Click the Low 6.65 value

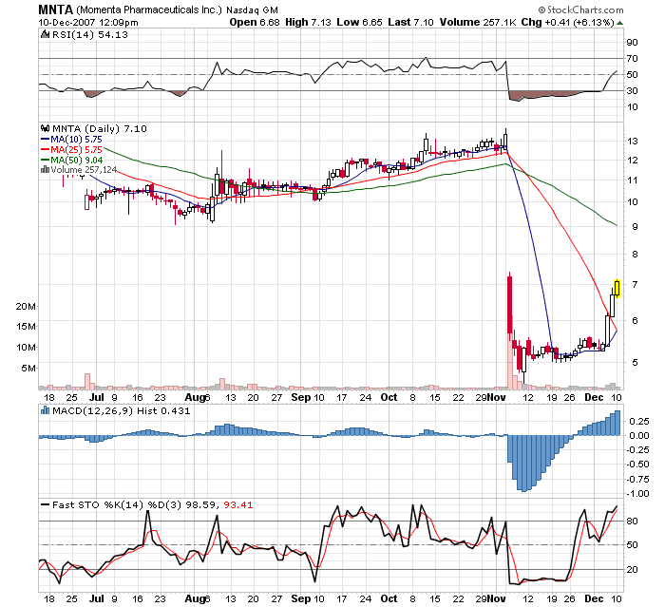point(360,23)
